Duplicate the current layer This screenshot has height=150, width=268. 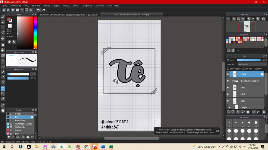coord(253,112)
